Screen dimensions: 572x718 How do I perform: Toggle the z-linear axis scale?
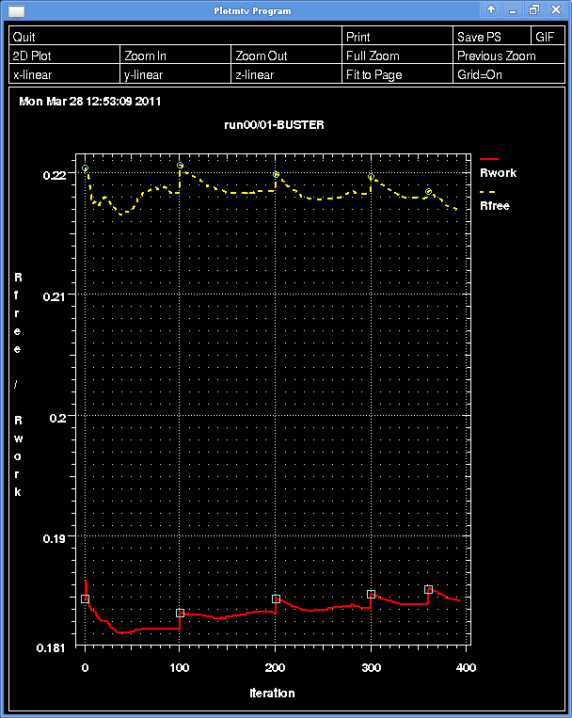(286, 74)
